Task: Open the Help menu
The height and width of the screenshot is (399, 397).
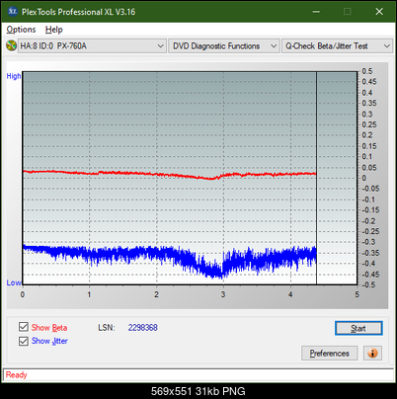Action: coord(54,30)
